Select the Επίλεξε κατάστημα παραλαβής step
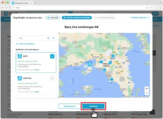This screenshot has width=163, height=119. coord(77,17)
